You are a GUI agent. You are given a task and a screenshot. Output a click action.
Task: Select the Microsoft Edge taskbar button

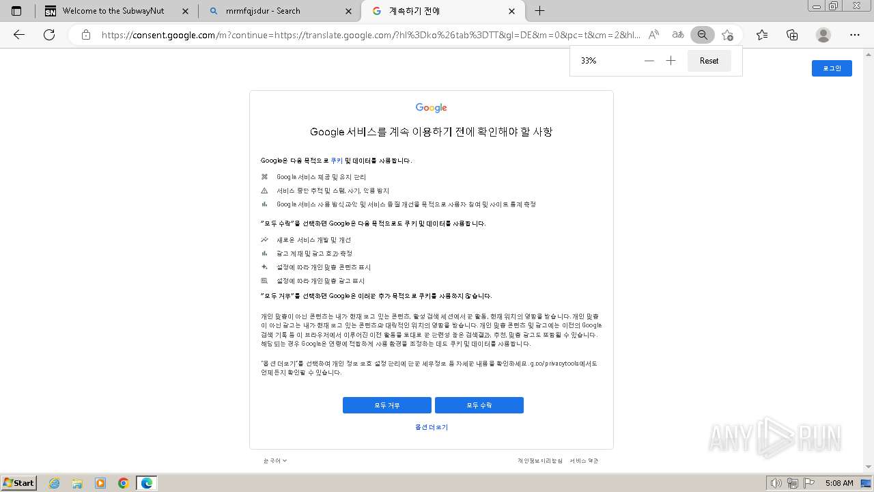tap(147, 483)
